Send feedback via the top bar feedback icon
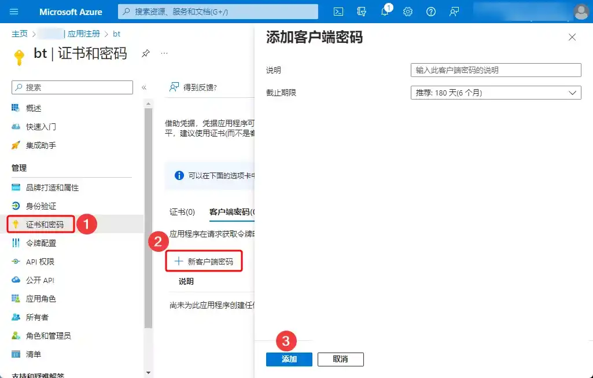The width and height of the screenshot is (593, 378). tap(454, 11)
